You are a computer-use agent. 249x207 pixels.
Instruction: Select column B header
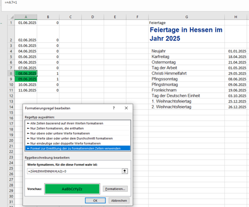point(48,17)
